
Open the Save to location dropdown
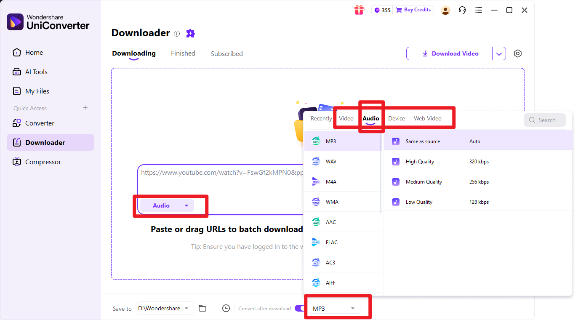(x=165, y=308)
